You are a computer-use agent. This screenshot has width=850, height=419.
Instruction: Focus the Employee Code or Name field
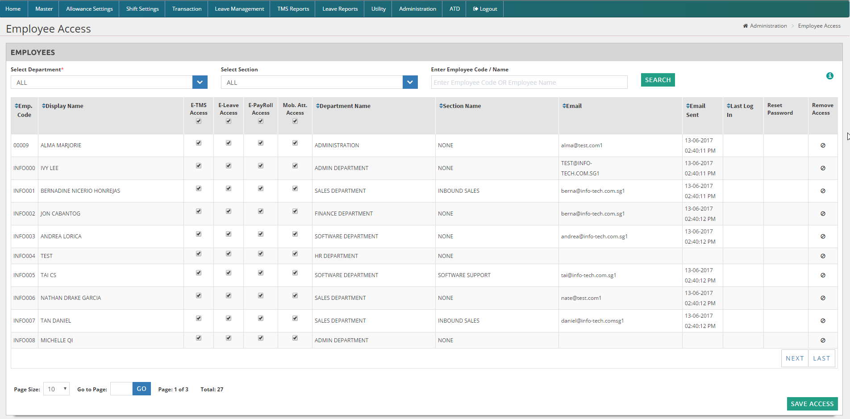click(529, 83)
